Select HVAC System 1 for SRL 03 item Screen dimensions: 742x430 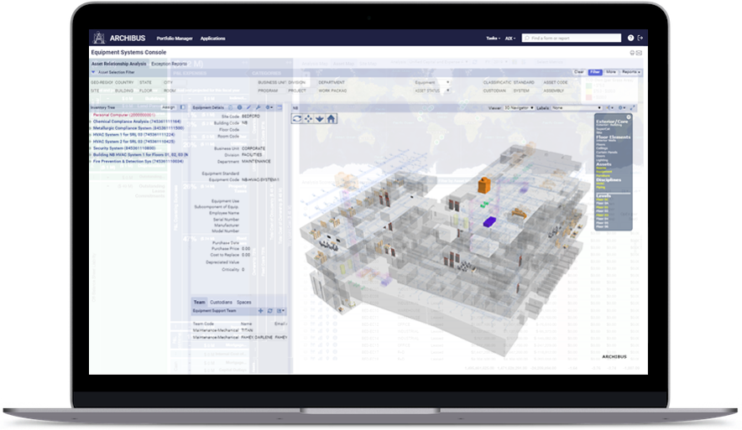point(133,135)
